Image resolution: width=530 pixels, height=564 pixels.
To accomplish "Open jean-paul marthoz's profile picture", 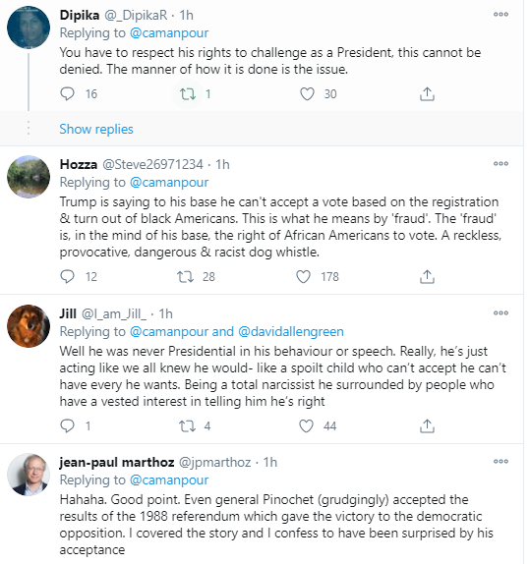I will [x=29, y=475].
